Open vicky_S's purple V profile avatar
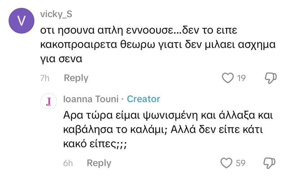Viewport: 288px width, 177px height. click(x=21, y=20)
